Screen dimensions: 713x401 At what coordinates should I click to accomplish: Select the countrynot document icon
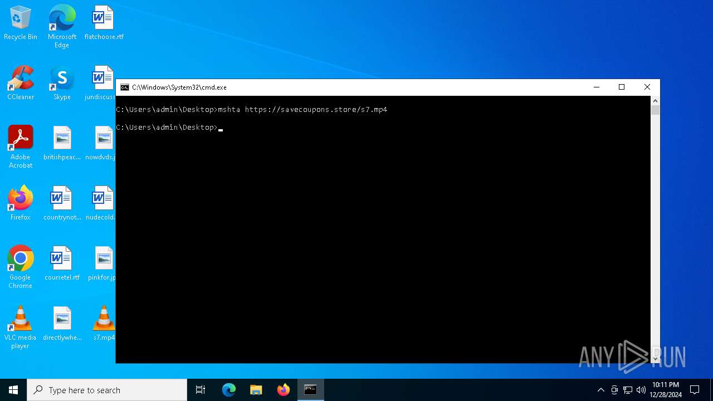[x=62, y=204]
